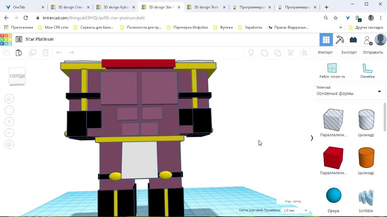Reload the tinkercad page
The height and width of the screenshot is (217, 387).
click(x=26, y=18)
